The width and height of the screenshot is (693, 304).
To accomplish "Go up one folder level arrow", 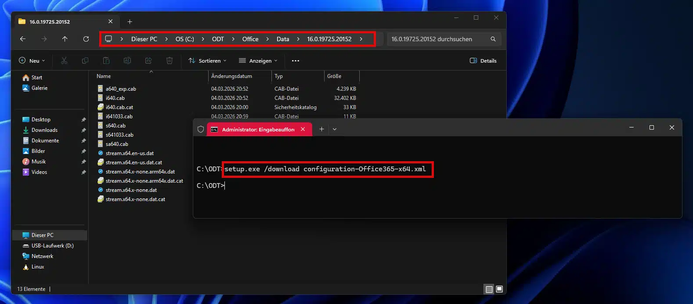I will [65, 39].
